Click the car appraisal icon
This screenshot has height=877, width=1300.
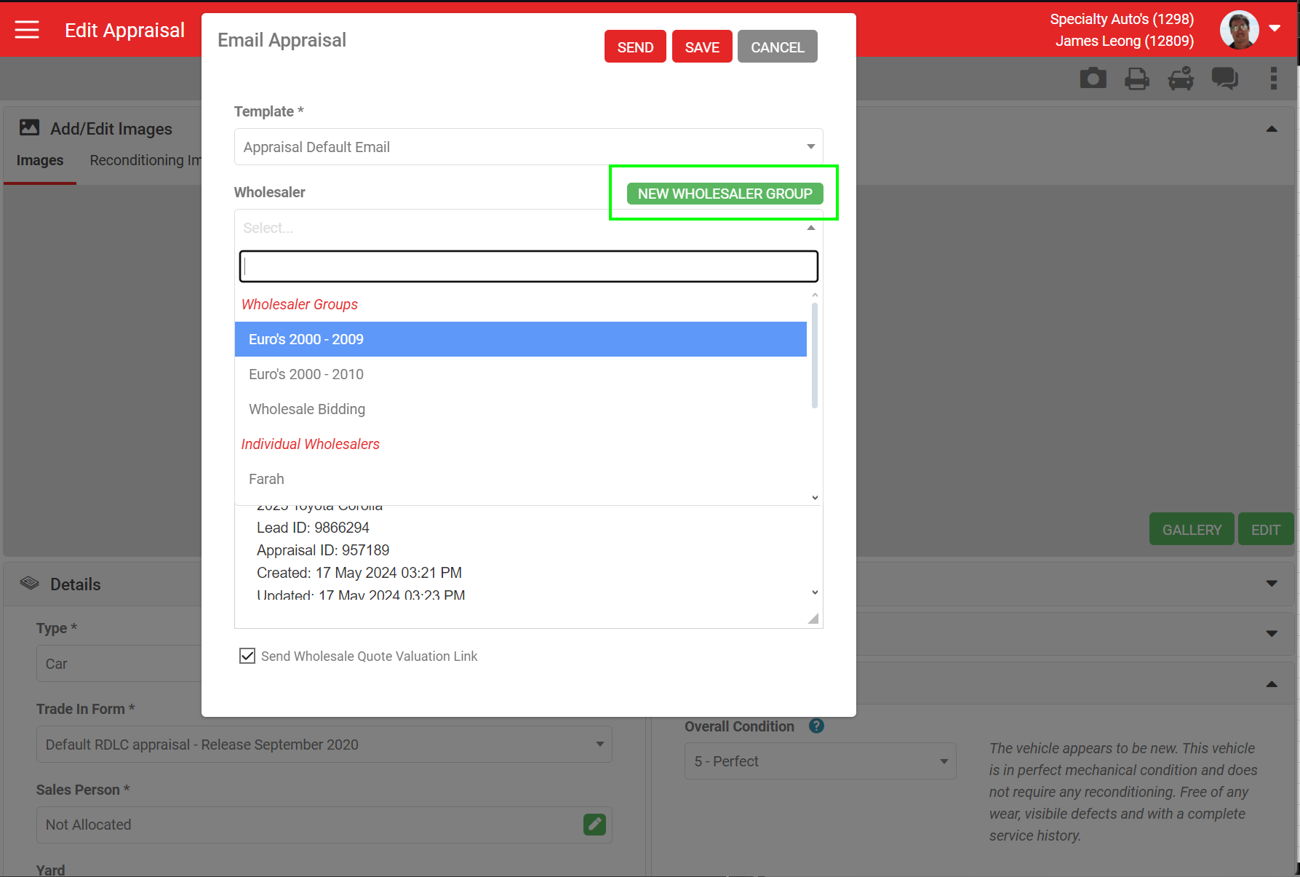coord(1181,78)
